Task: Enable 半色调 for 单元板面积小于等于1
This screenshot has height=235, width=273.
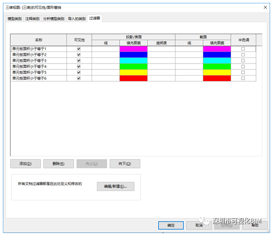Action: click(243, 49)
